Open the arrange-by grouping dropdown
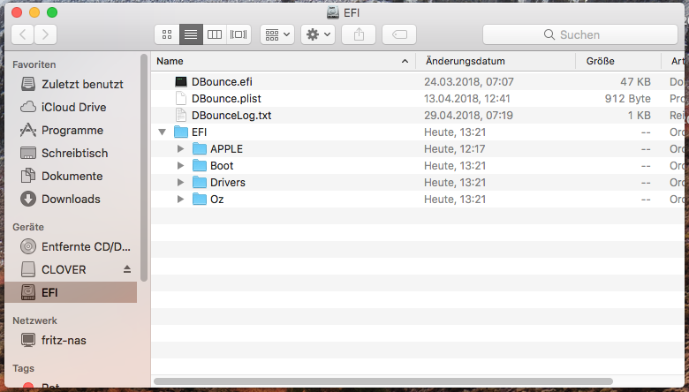The image size is (689, 392). click(277, 34)
